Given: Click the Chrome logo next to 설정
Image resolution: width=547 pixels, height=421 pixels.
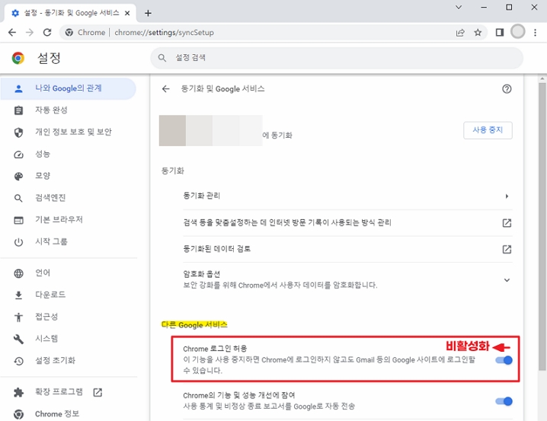Looking at the screenshot, I should (x=18, y=58).
